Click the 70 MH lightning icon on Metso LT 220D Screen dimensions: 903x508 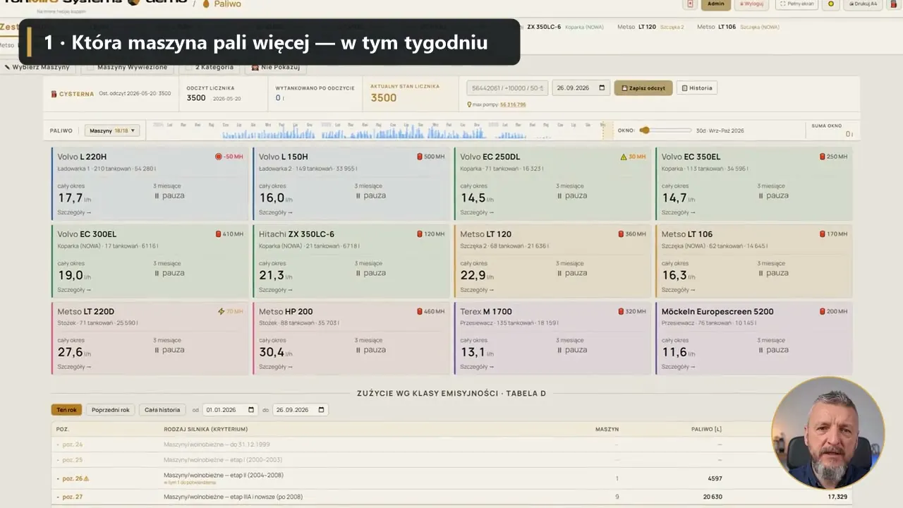(222, 311)
